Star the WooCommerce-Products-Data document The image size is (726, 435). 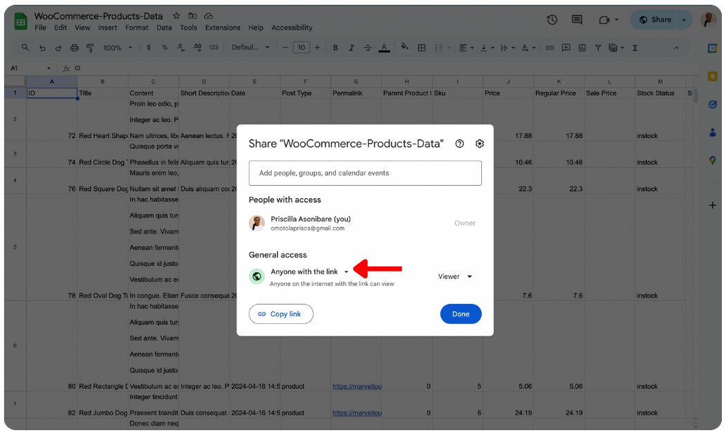(176, 16)
